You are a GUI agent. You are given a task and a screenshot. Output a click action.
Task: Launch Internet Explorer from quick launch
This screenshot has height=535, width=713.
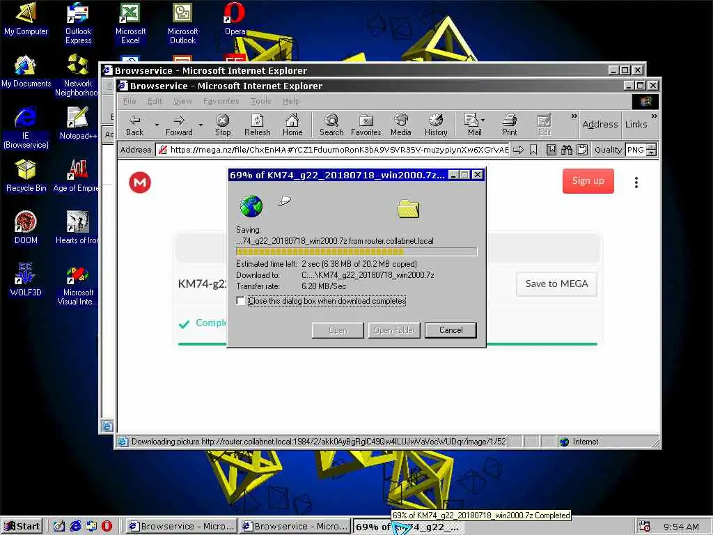(75, 527)
